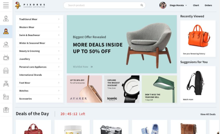Viewport: 220px width, 134px height.
Task: Open the Chart menu item
Action: tap(196, 5)
